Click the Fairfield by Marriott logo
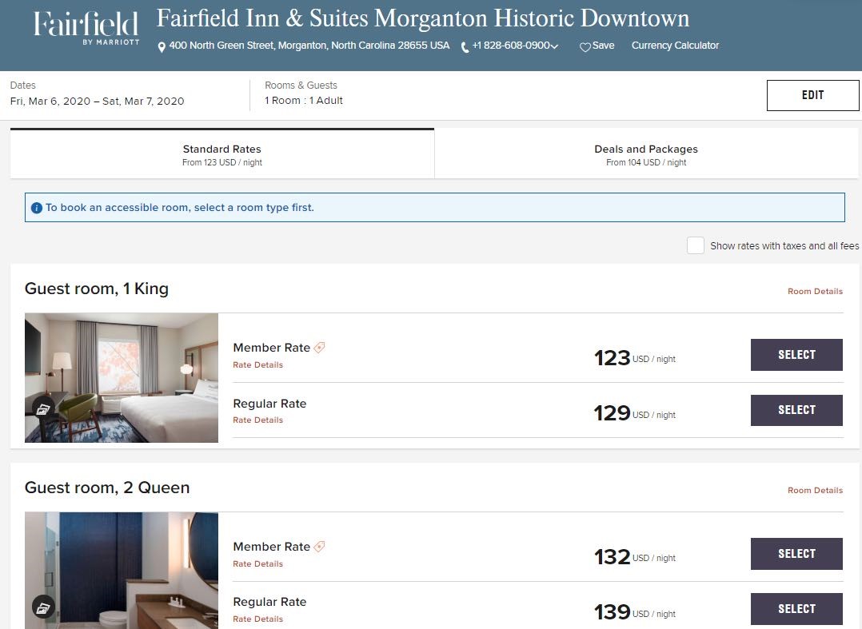The image size is (862, 629). coord(86,28)
